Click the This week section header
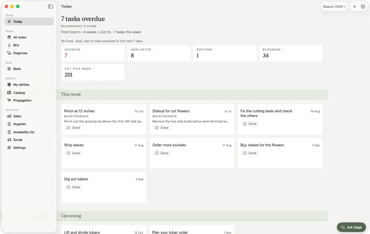This screenshot has width=370, height=234. [x=192, y=95]
